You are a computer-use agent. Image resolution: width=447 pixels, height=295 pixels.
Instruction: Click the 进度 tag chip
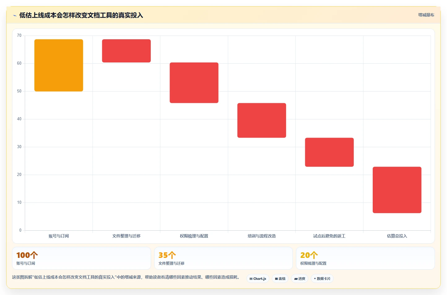point(300,279)
